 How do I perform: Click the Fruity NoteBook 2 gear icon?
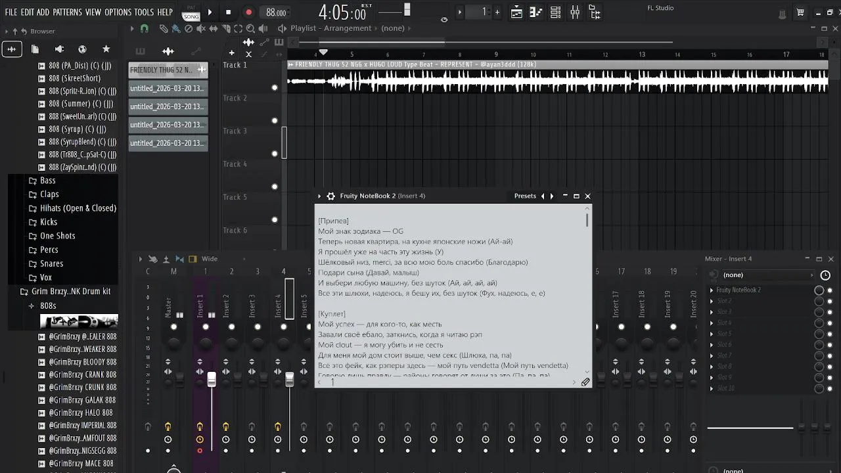tap(330, 196)
